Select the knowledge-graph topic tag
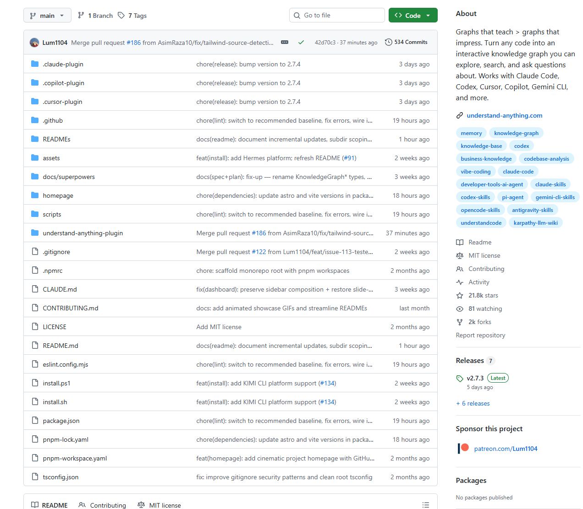The image size is (583, 509). coord(516,133)
